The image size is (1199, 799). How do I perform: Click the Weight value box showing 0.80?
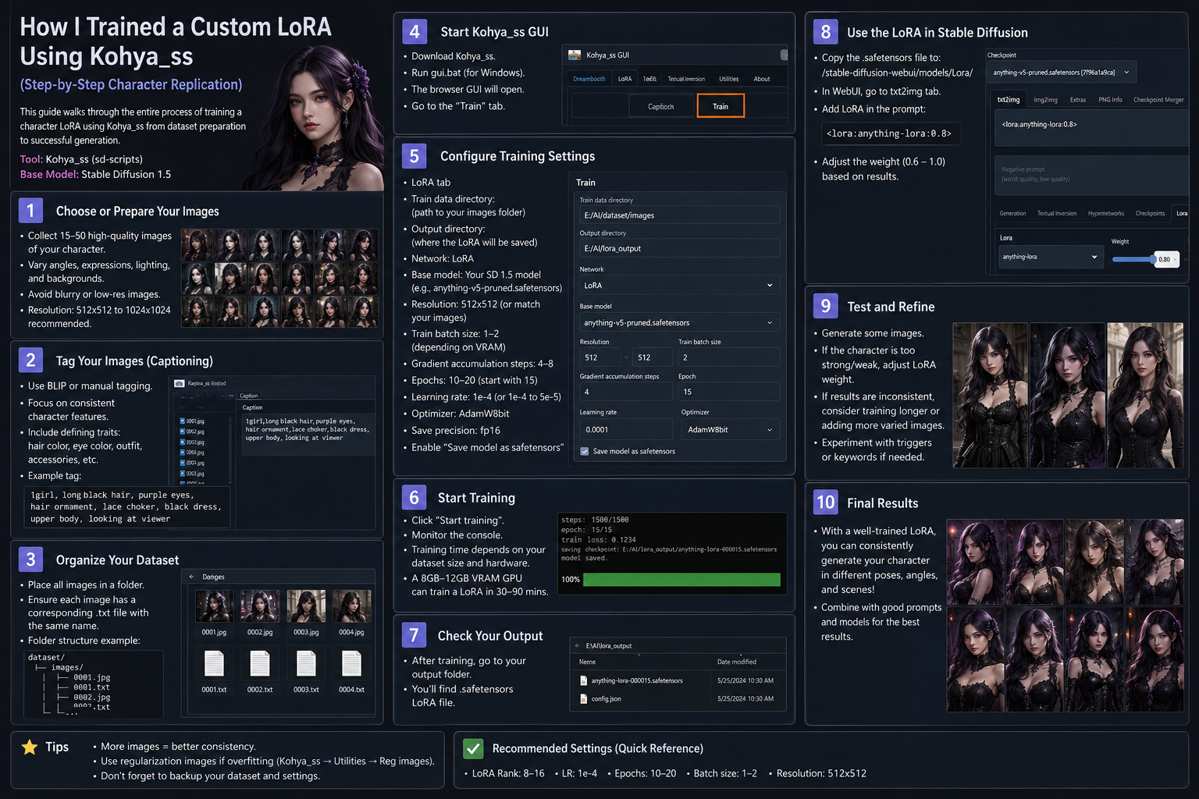point(1165,260)
